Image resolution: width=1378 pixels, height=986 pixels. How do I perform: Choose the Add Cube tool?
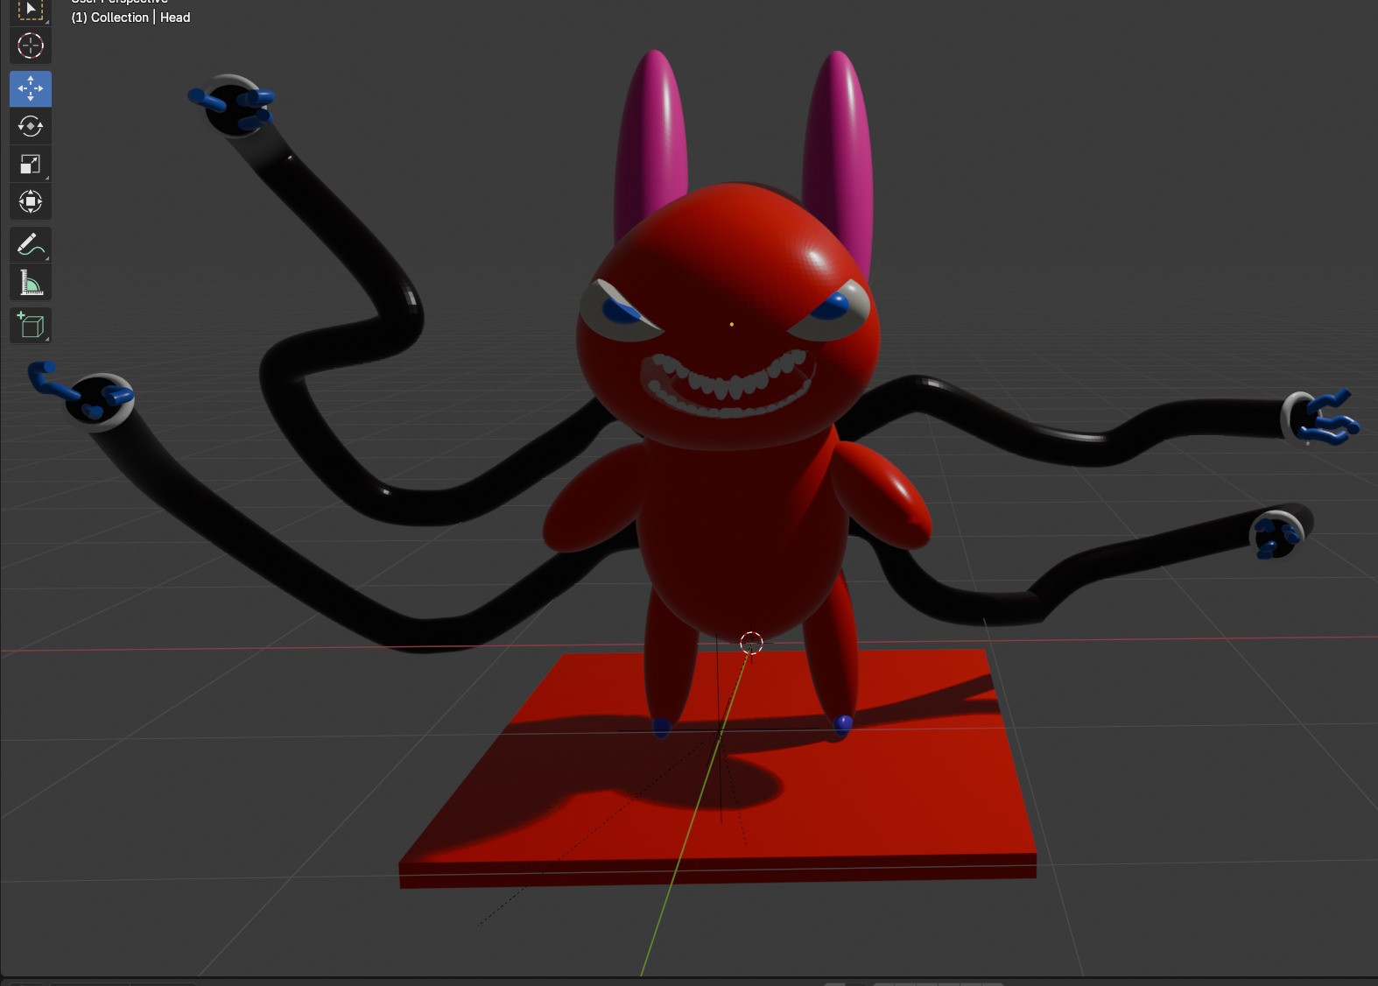31,325
